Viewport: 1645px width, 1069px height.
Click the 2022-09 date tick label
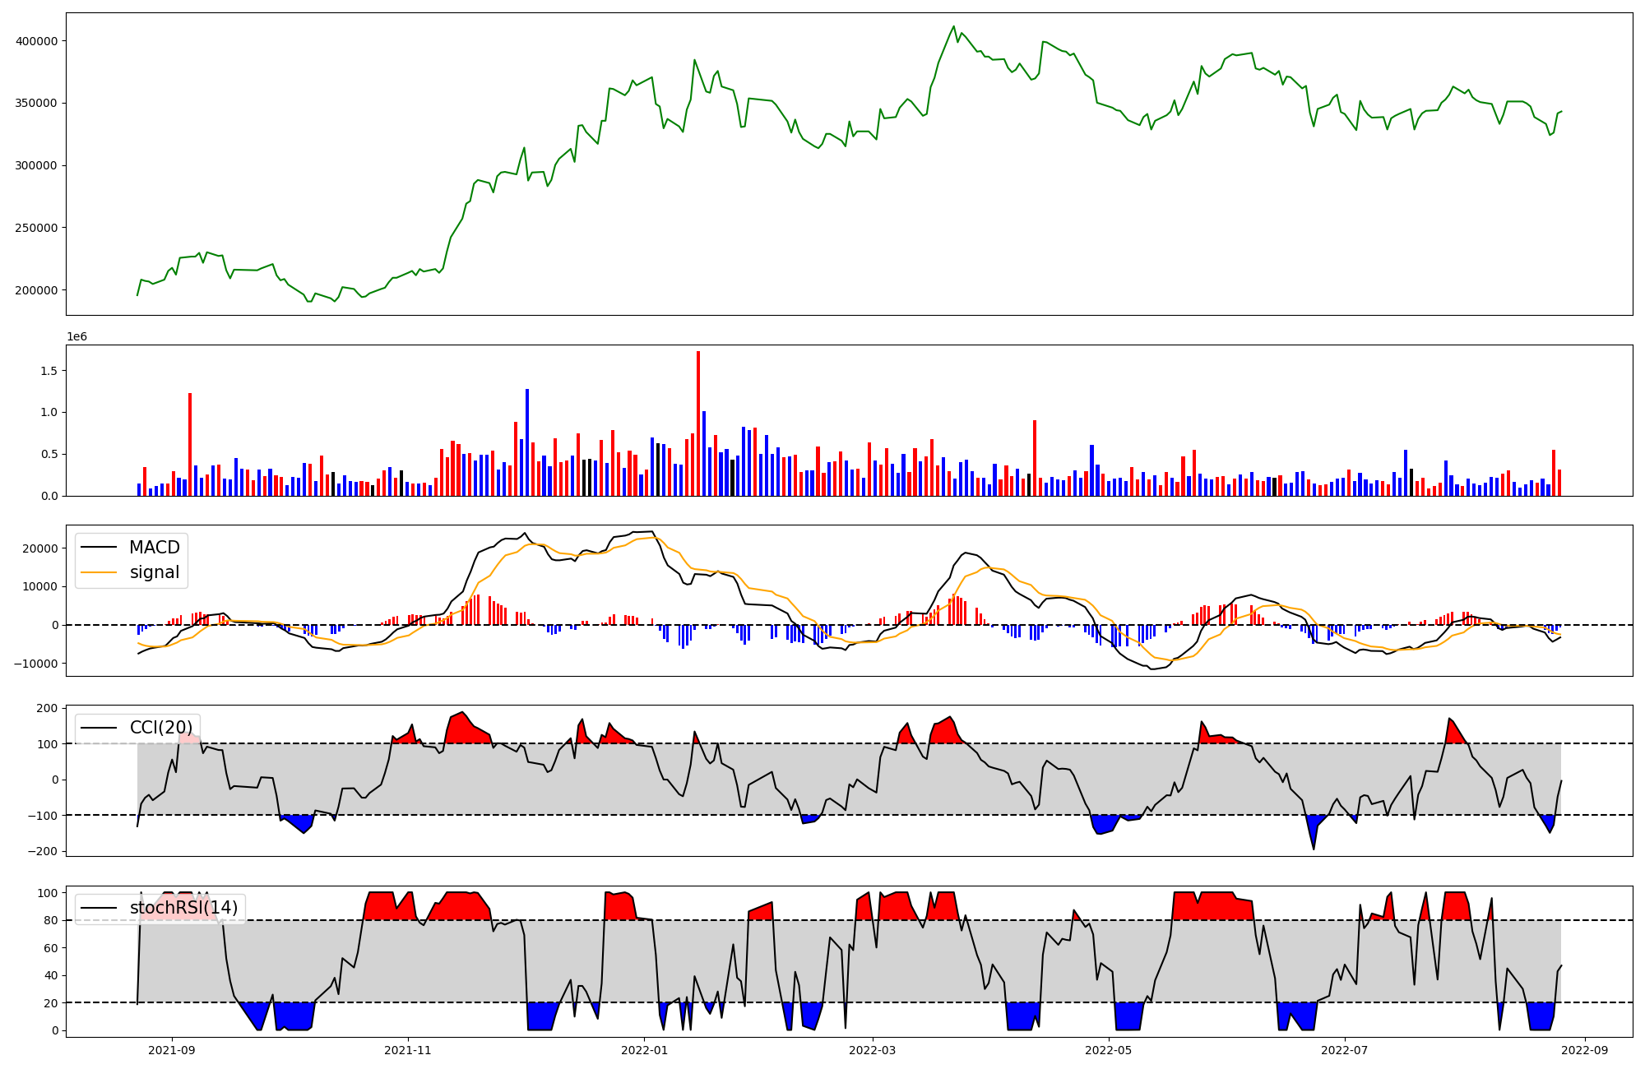[1584, 1050]
